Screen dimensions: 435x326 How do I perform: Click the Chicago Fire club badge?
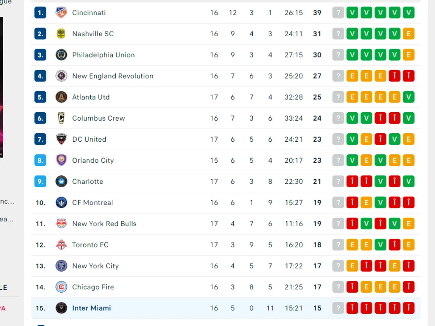pos(61,287)
